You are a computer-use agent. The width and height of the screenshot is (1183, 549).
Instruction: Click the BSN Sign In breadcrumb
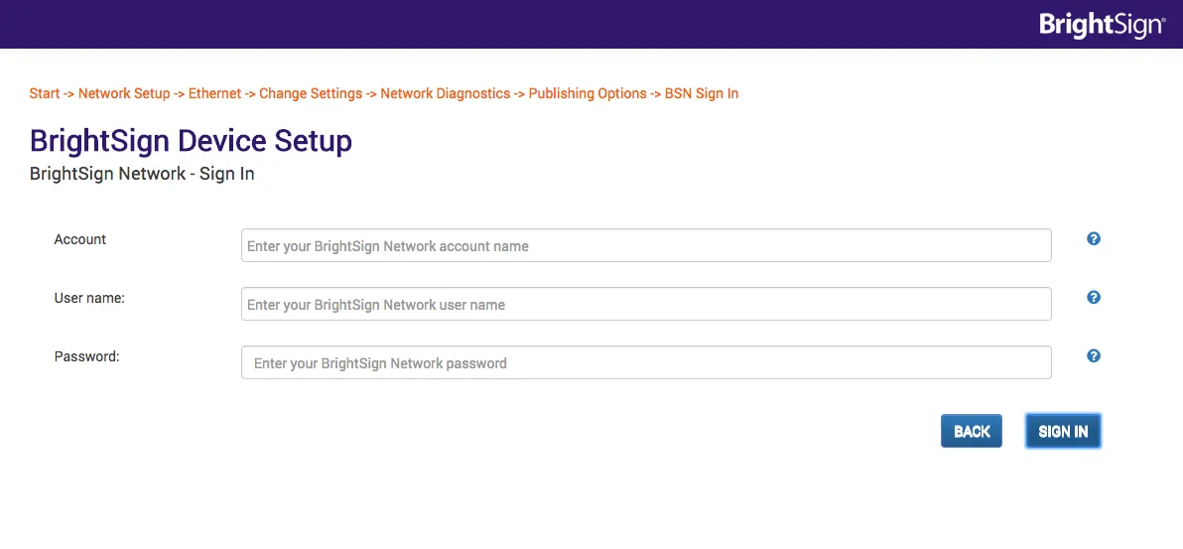click(x=702, y=93)
